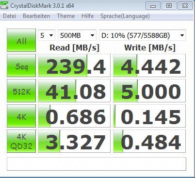Image resolution: width=195 pixels, height=178 pixels.
Task: Click the 4K read result 0.686
Action: 74,116
